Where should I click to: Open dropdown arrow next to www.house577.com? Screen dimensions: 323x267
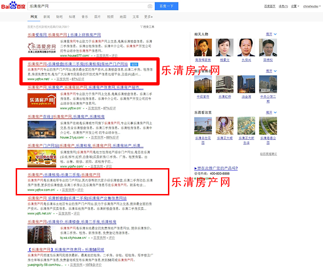[92, 56]
